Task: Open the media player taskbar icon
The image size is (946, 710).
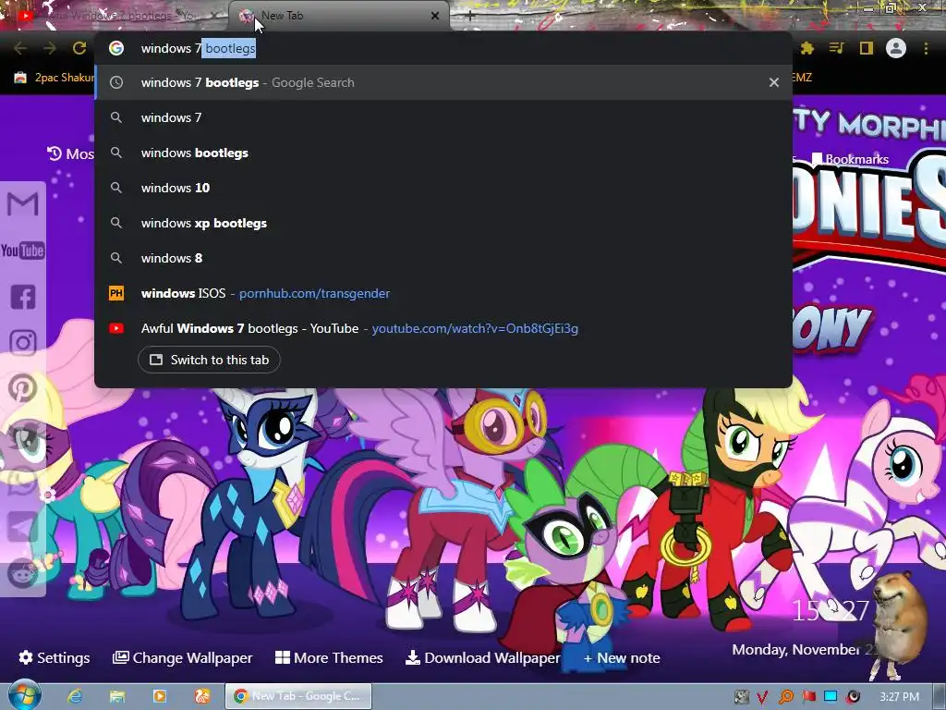Action: tap(160, 696)
